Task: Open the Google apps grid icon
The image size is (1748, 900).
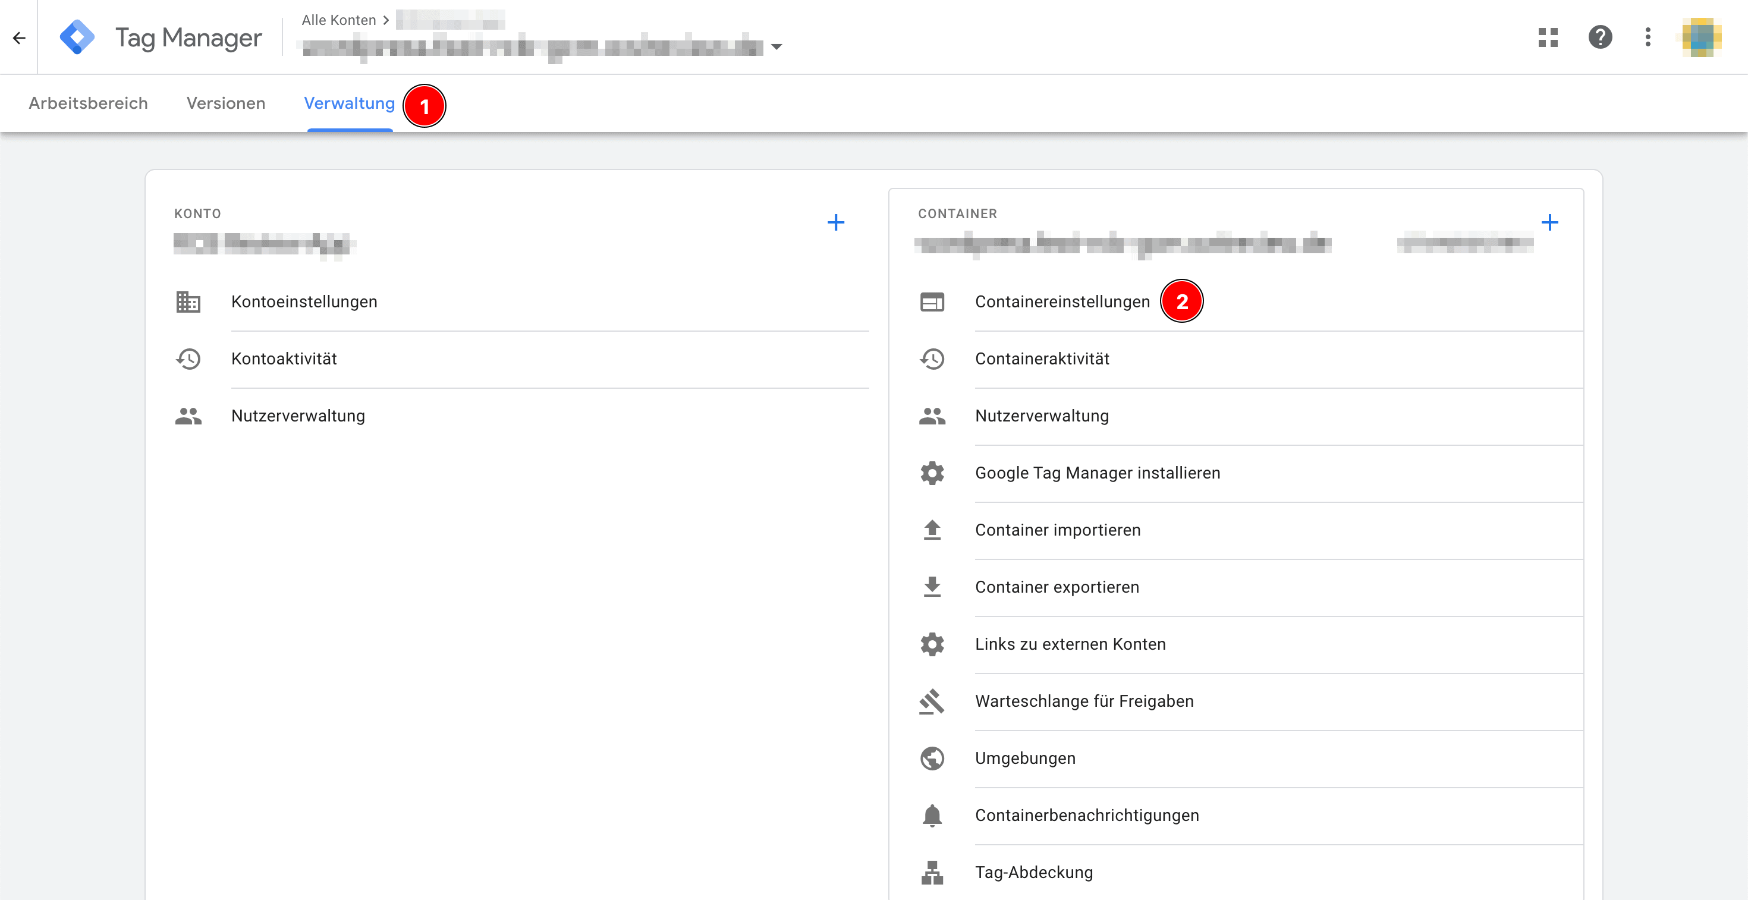Action: click(1548, 37)
